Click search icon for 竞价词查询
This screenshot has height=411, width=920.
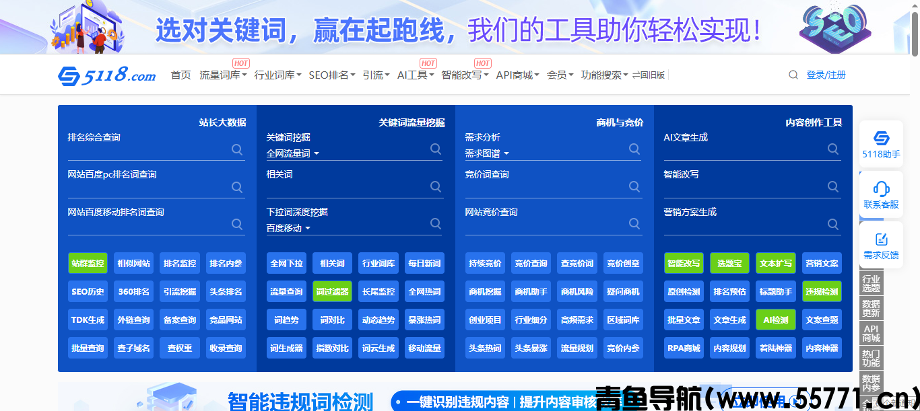pyautogui.click(x=634, y=186)
